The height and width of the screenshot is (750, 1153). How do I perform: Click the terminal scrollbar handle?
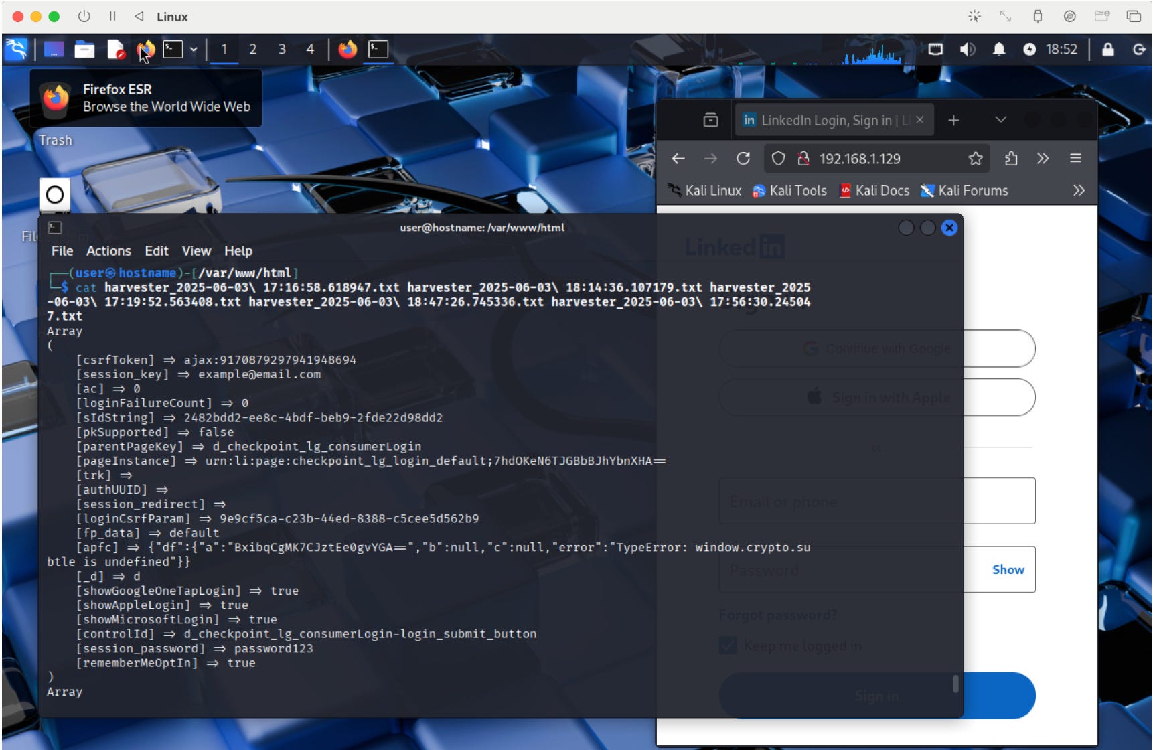coord(955,684)
